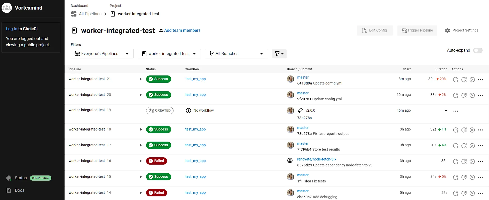Open test_my_app workflow for pipeline 20
489x200 pixels.
195,95
